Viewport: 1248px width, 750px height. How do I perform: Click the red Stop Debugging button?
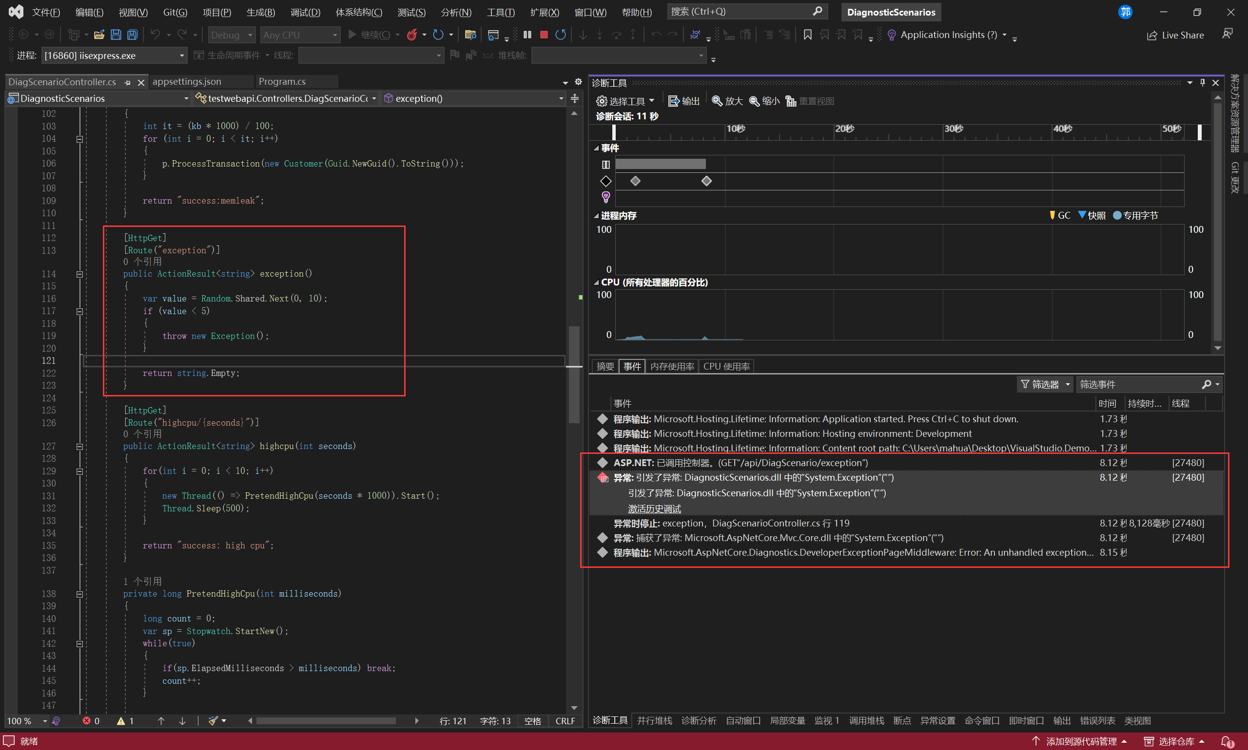coord(544,35)
